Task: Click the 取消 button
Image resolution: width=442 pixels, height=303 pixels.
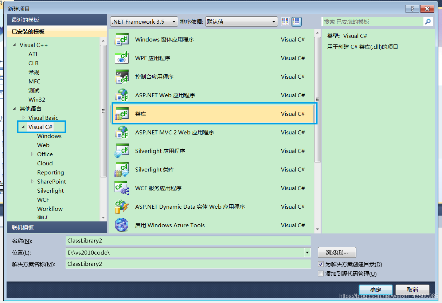Action: coord(412,290)
